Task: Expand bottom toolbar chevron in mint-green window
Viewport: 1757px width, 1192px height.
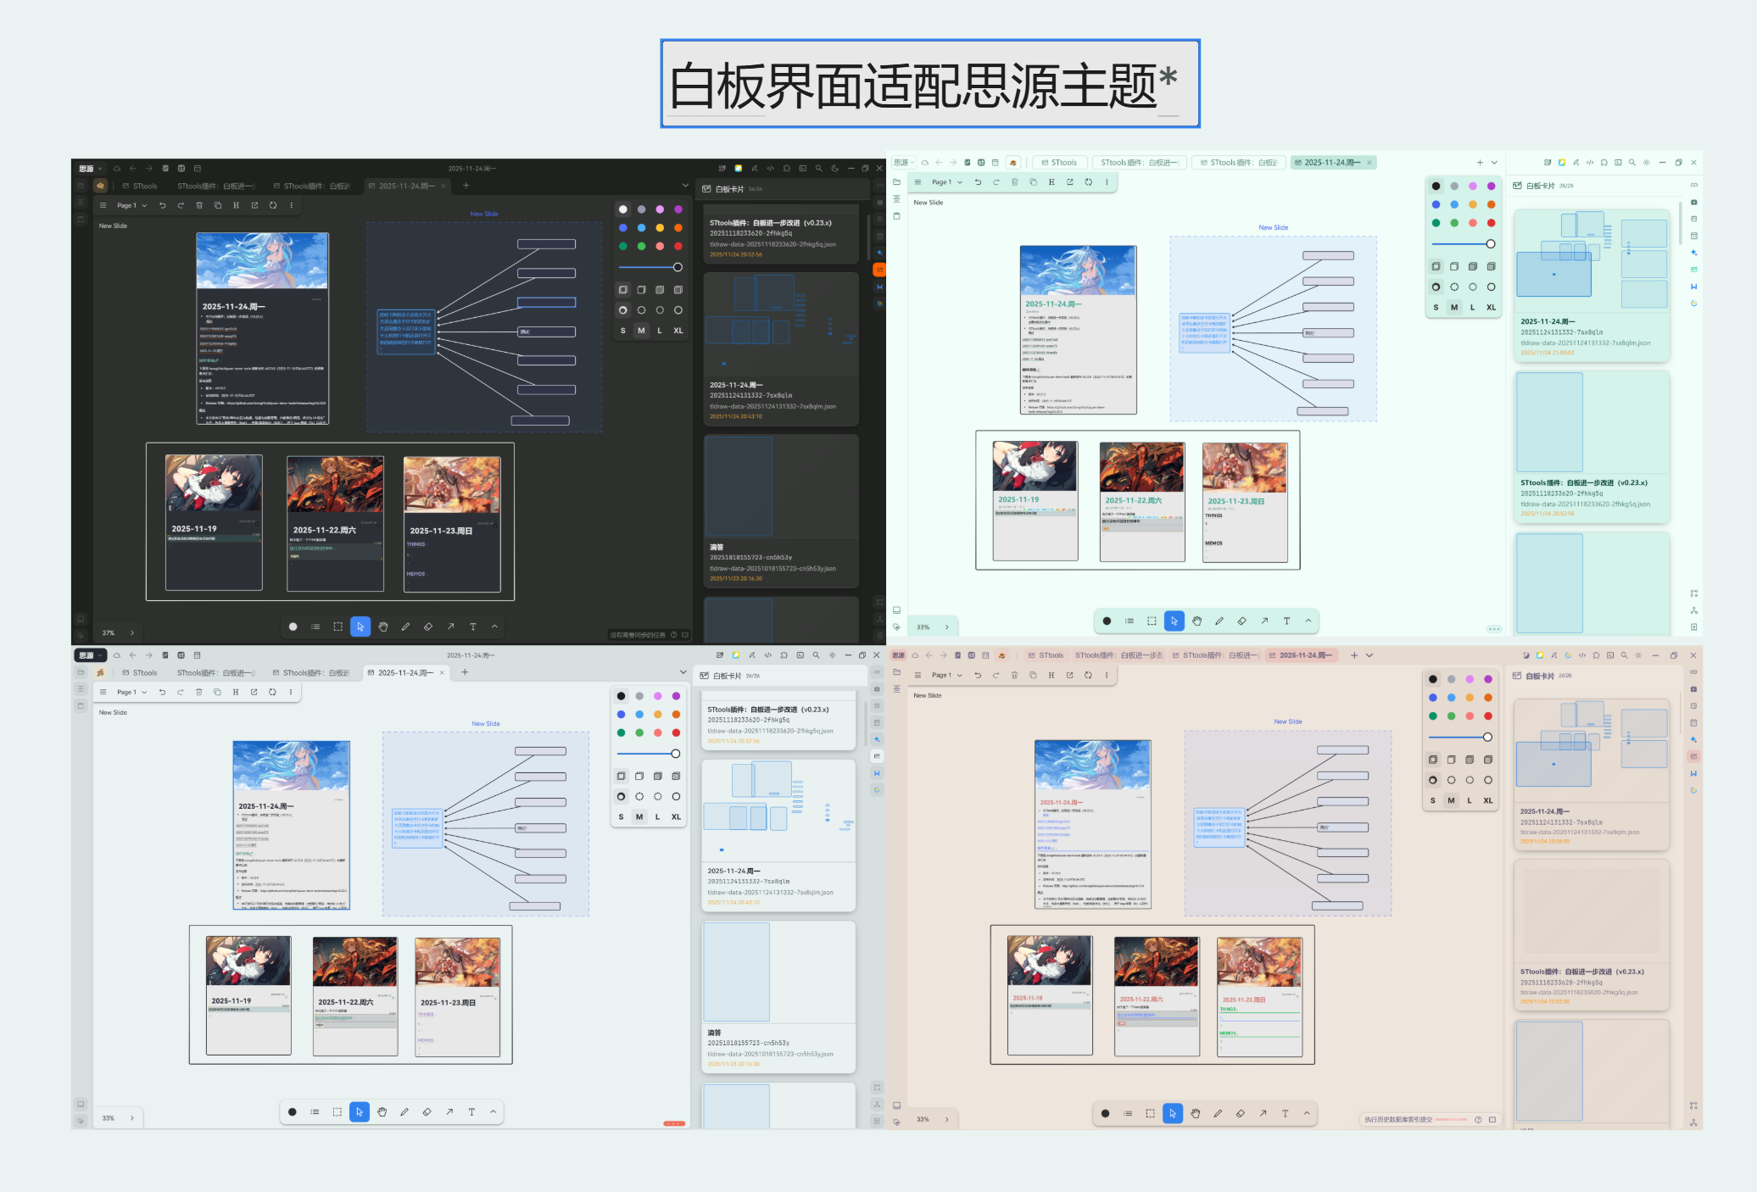Action: click(1308, 621)
